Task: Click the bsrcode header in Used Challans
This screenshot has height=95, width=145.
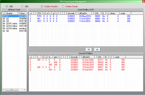Action: click(x=71, y=13)
